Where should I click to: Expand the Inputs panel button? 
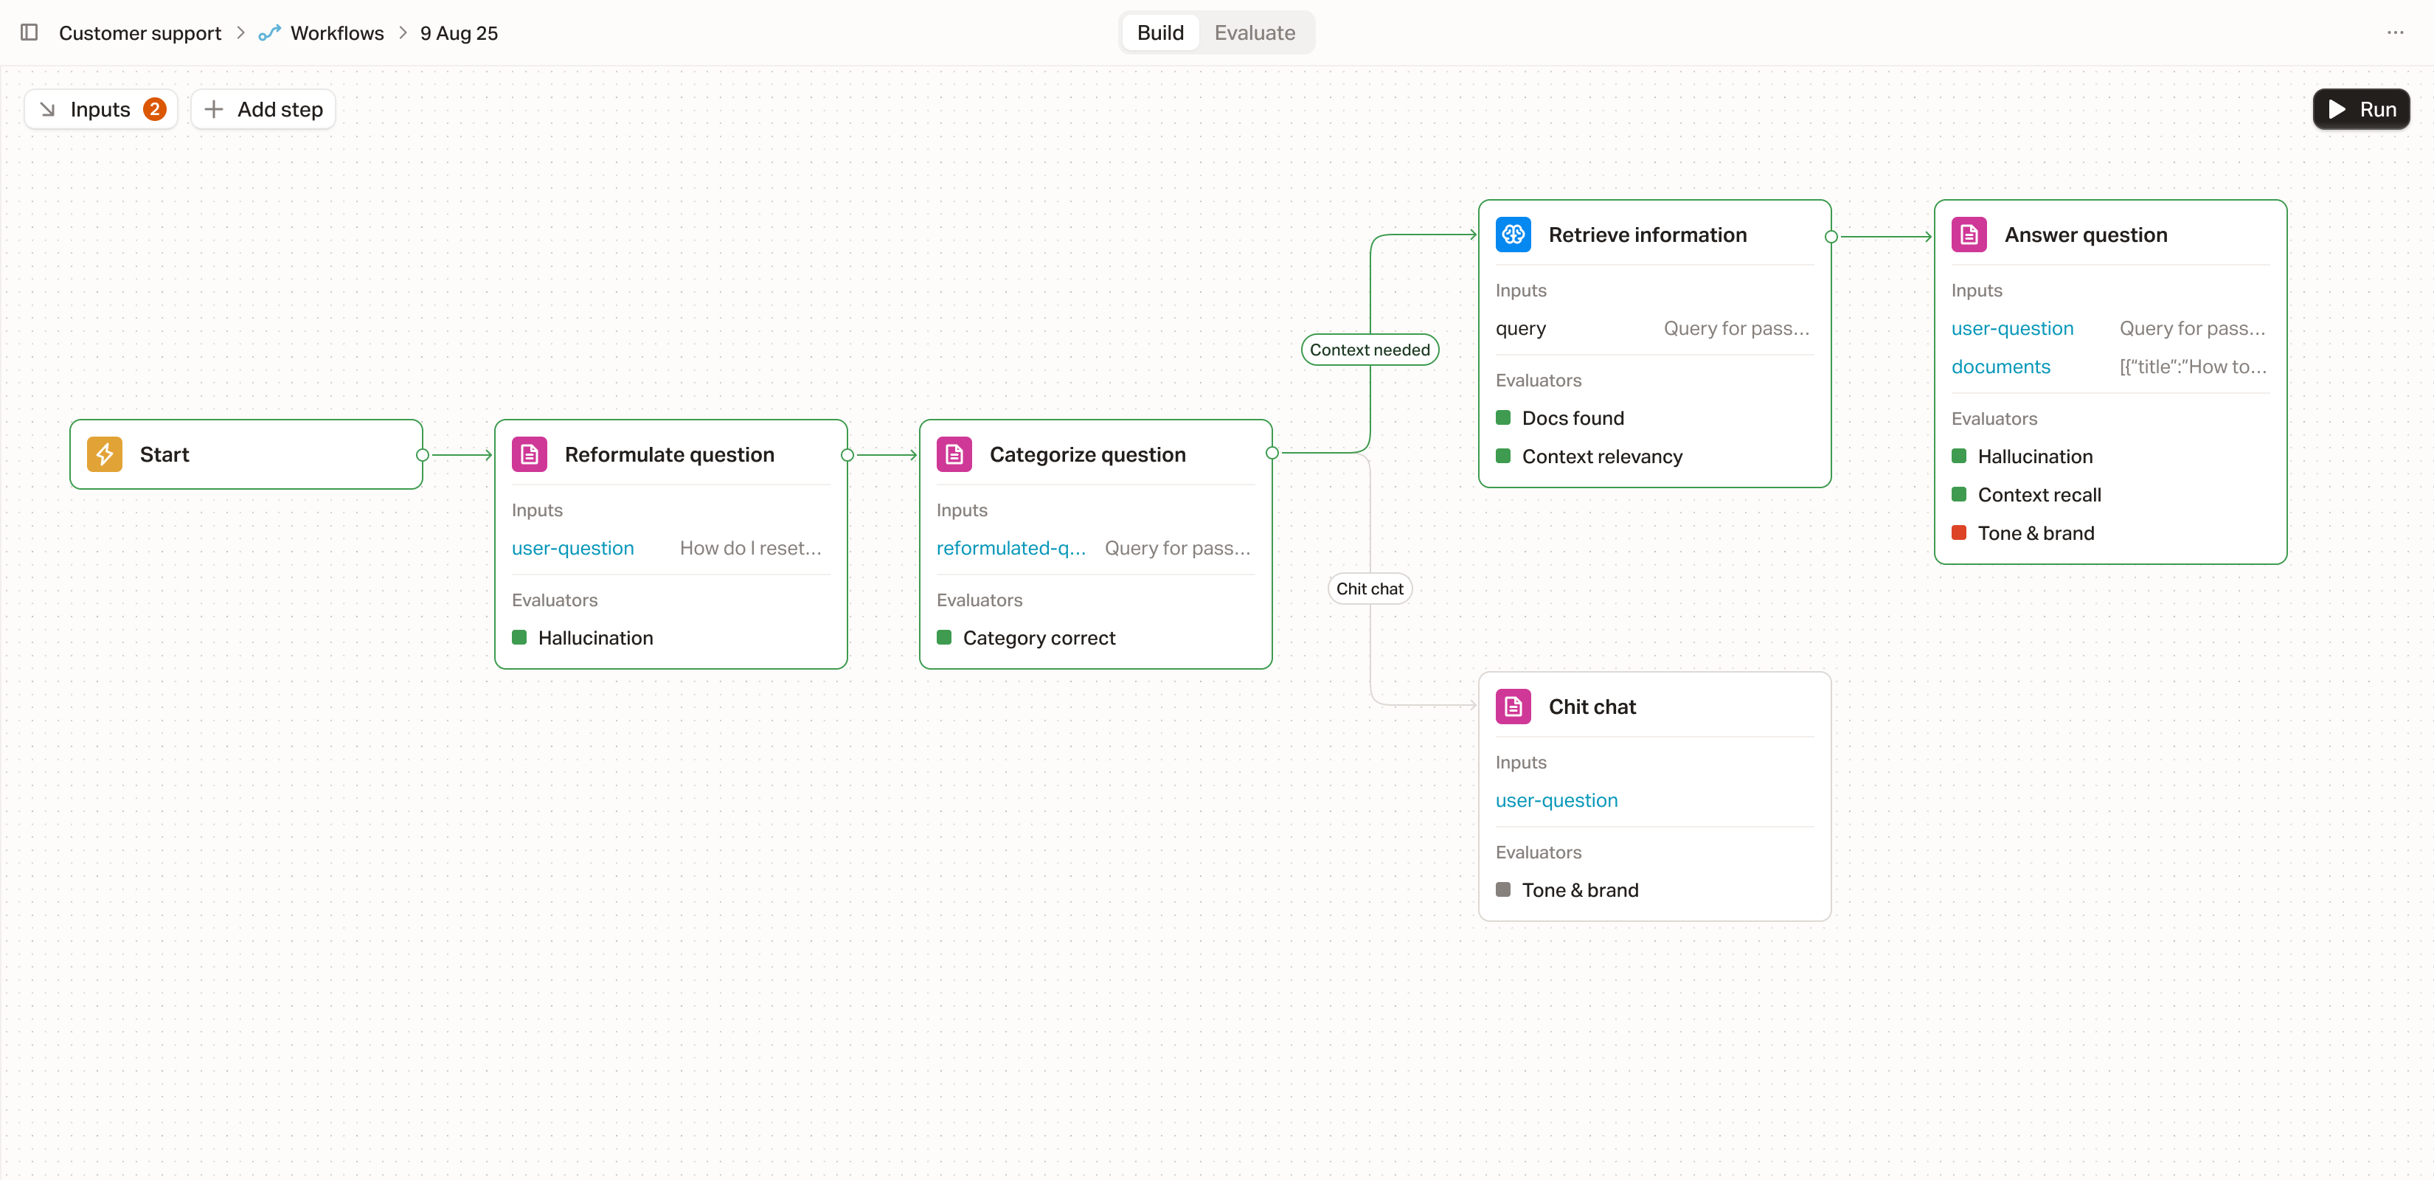100,110
